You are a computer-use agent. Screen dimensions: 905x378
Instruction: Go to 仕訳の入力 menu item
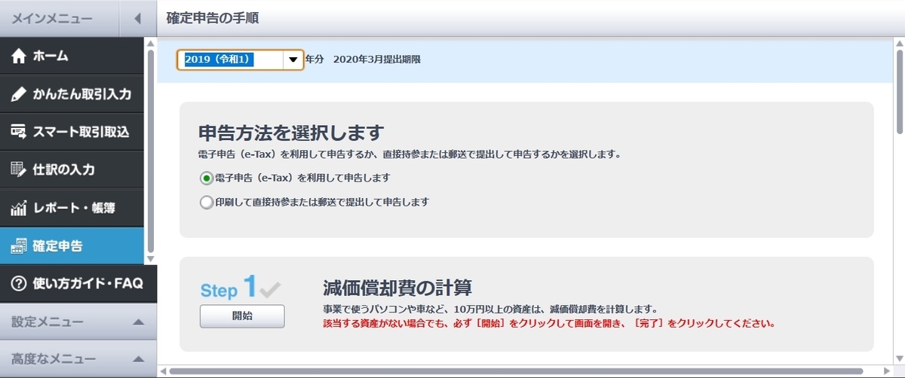click(72, 169)
